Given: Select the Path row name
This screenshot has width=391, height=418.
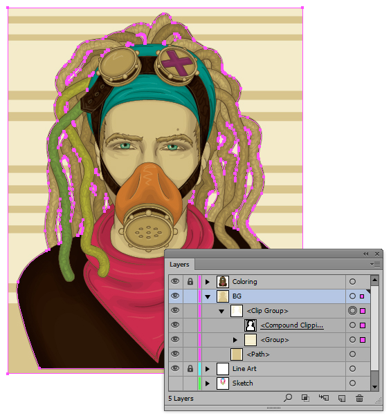Looking at the screenshot, I should point(258,354).
